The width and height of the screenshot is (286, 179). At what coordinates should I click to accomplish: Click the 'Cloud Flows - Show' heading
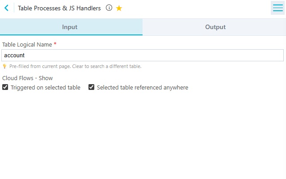pos(27,78)
